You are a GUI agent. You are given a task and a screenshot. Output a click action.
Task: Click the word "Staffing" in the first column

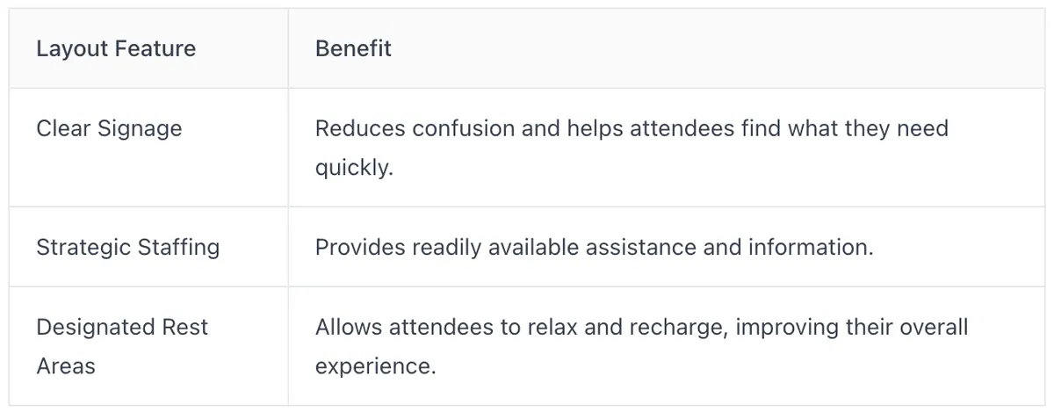coord(178,248)
